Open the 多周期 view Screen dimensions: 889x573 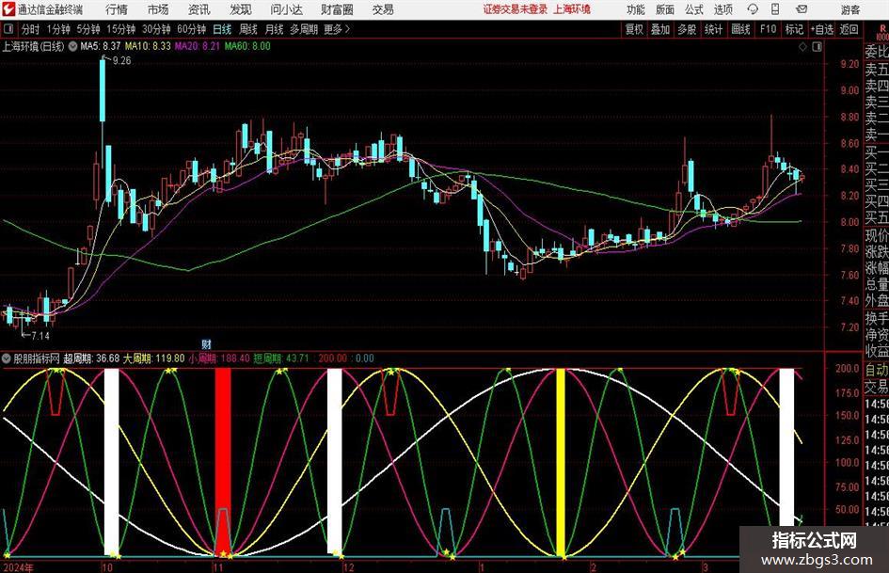(x=304, y=29)
